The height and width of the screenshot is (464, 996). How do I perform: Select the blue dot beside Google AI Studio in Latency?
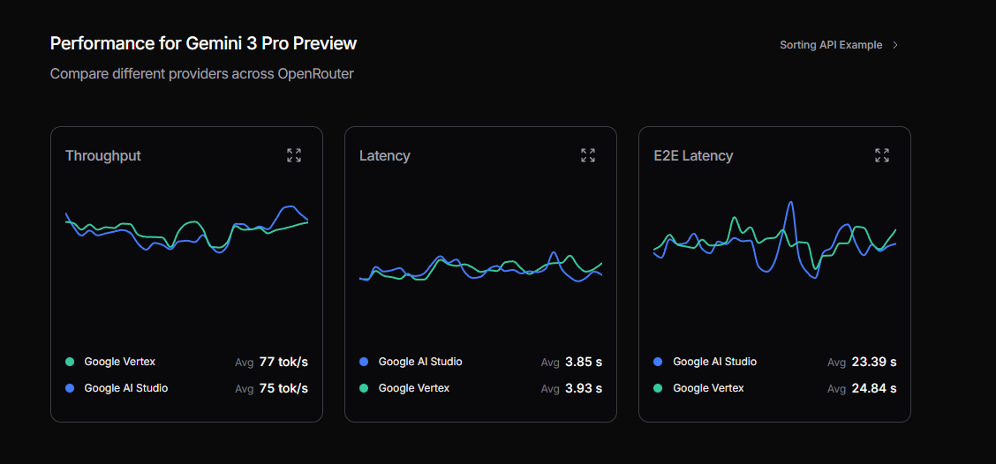click(364, 362)
